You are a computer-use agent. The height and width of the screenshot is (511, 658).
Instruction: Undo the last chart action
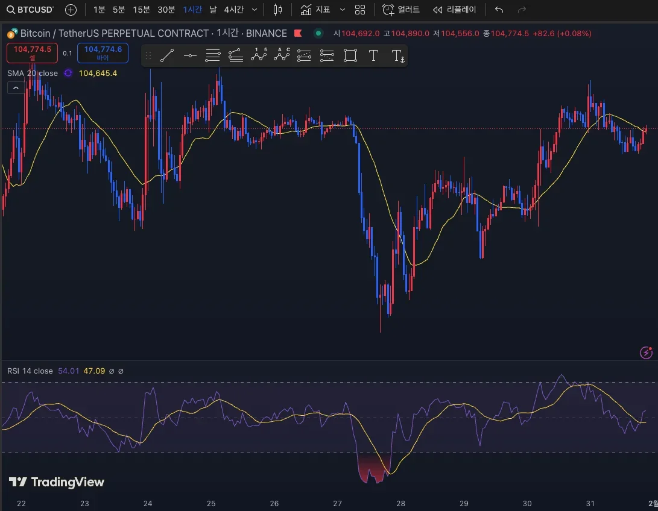pyautogui.click(x=499, y=10)
